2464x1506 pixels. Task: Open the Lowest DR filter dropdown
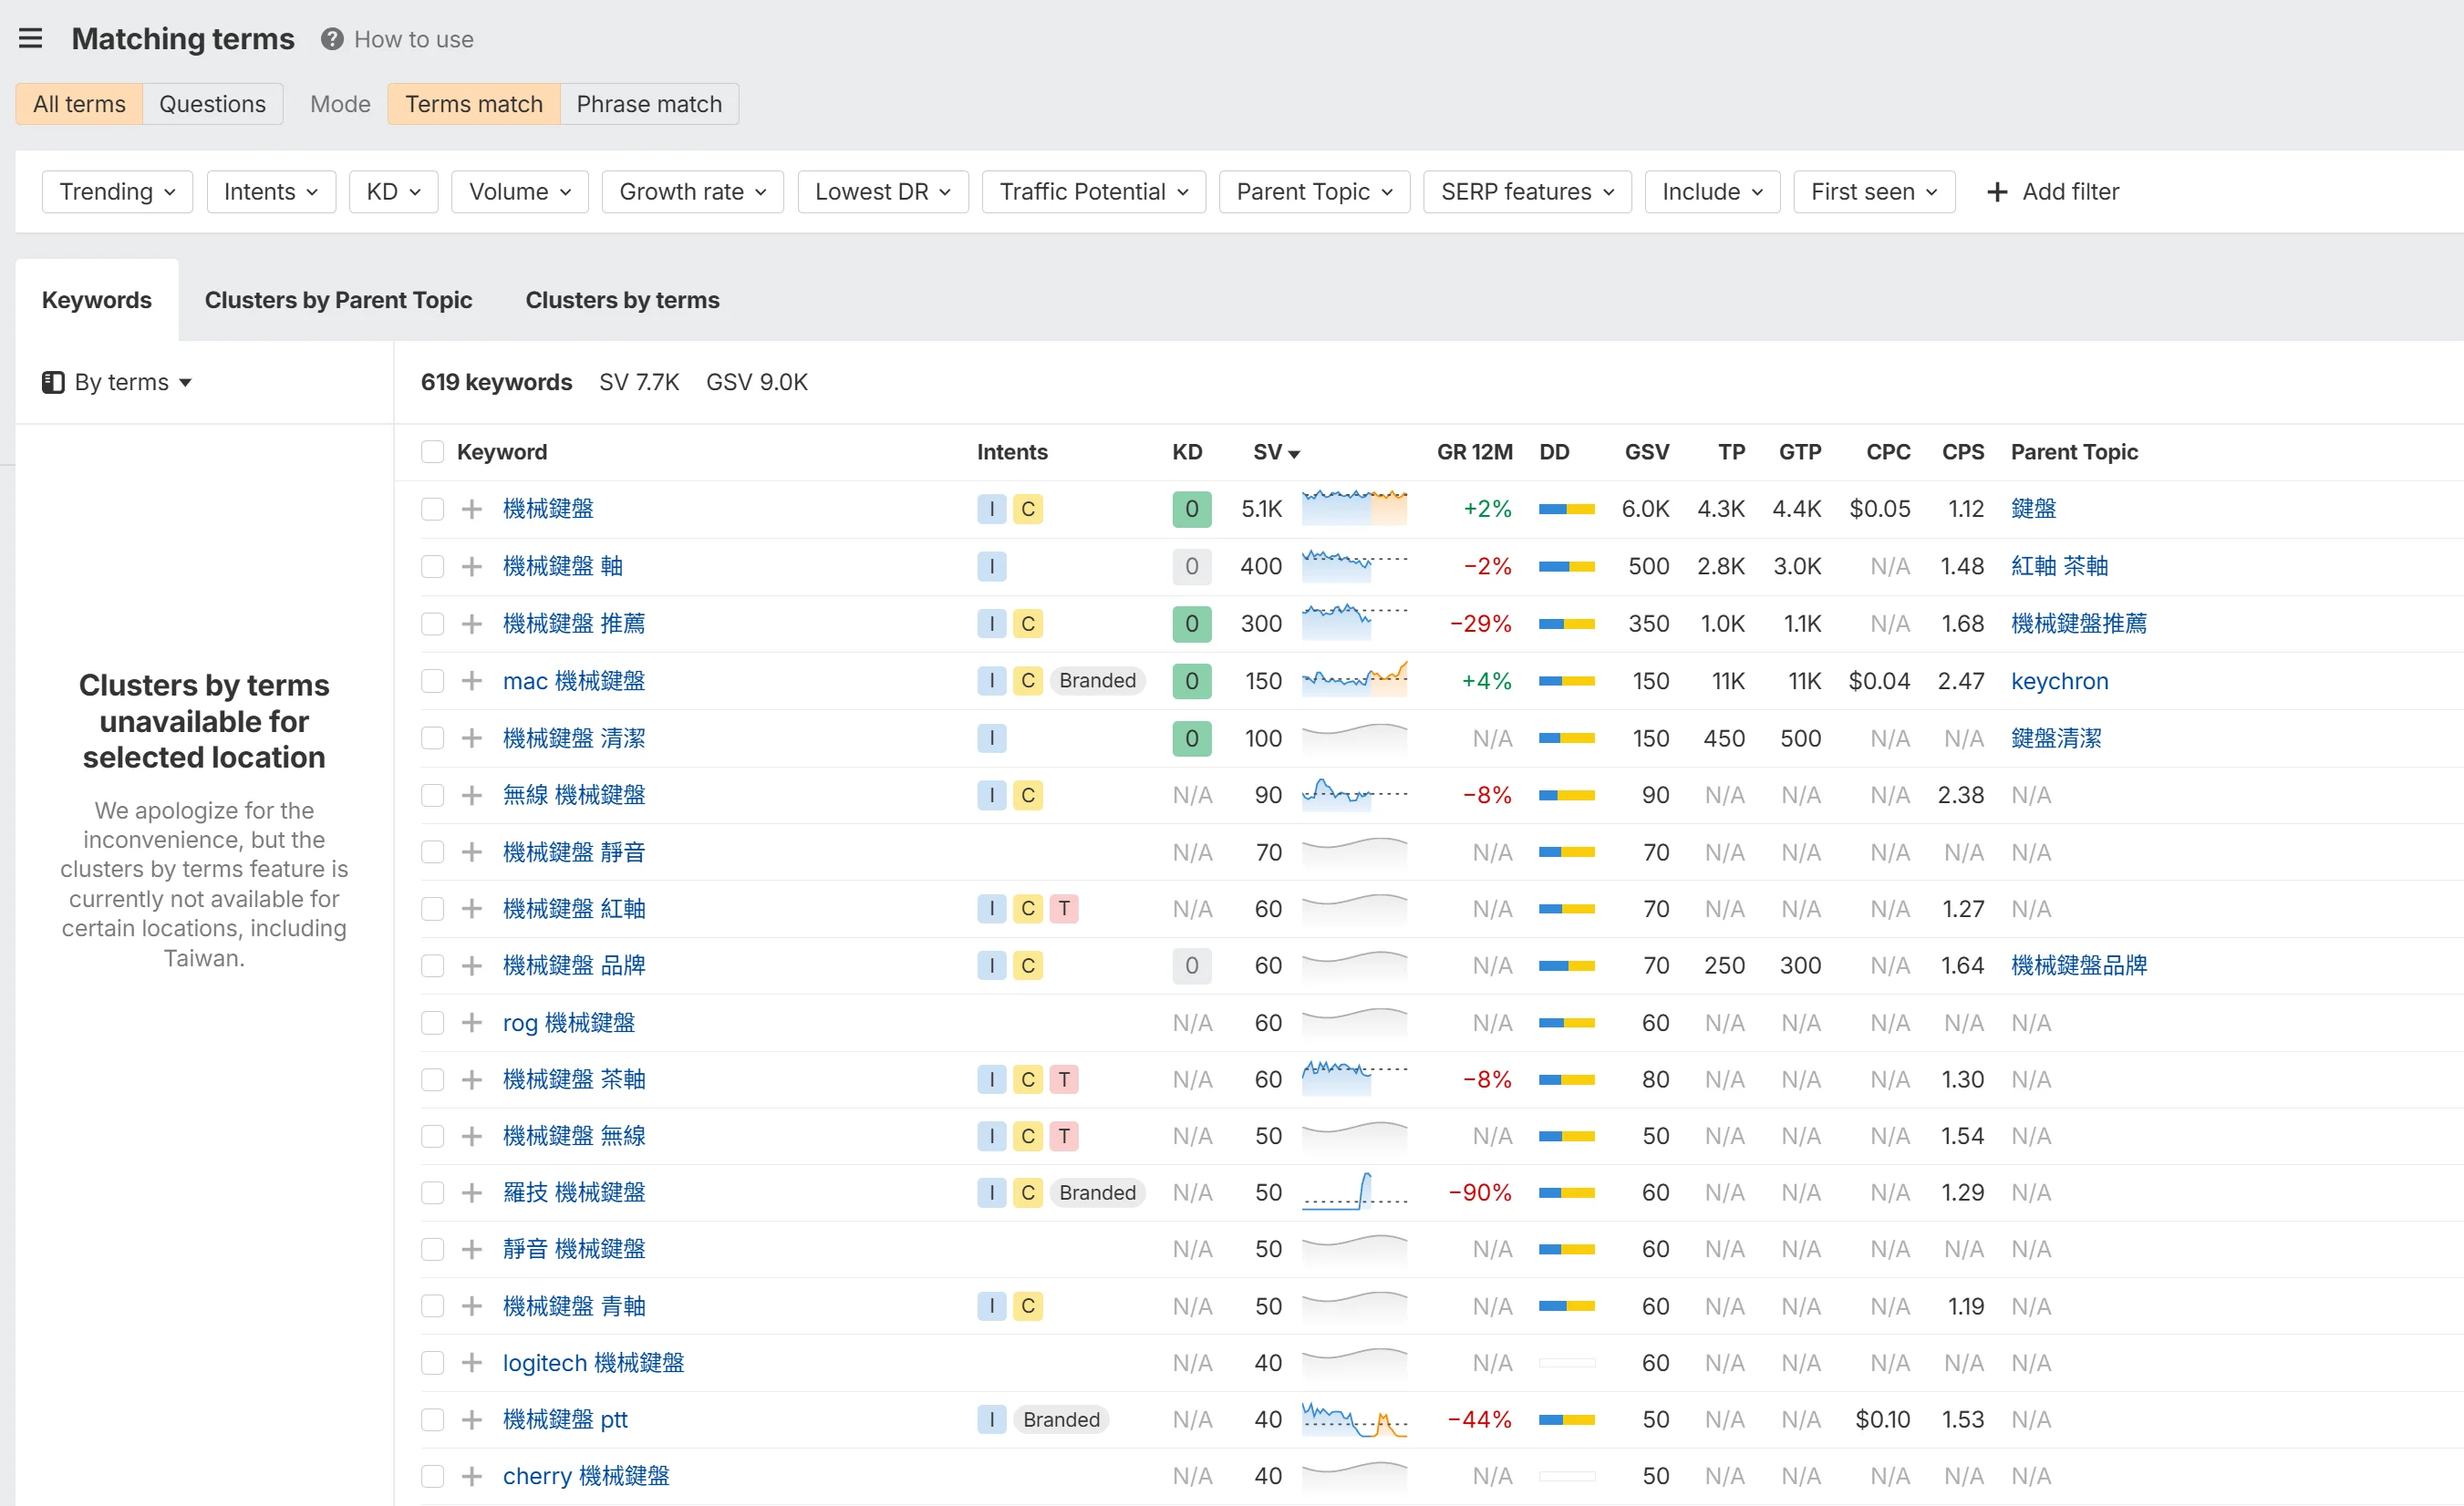pos(882,192)
